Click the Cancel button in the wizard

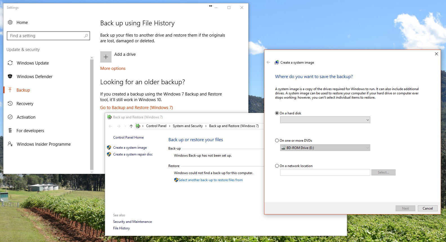[x=427, y=208]
